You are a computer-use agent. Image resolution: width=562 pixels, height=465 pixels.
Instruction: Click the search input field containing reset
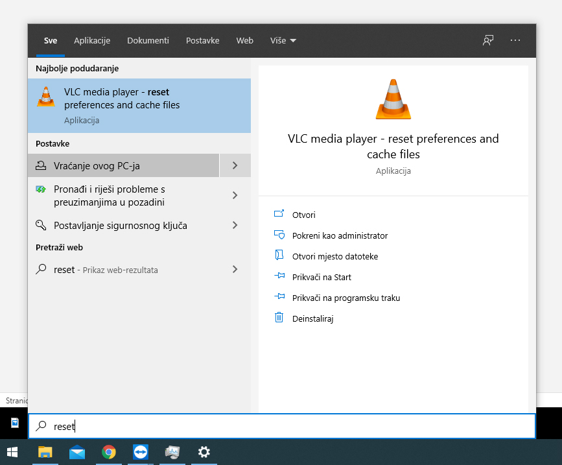[x=282, y=426]
